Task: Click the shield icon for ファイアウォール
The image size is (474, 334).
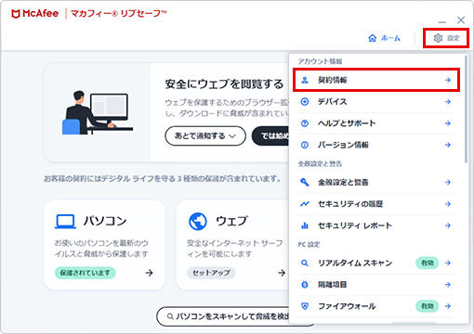Action: click(x=305, y=306)
